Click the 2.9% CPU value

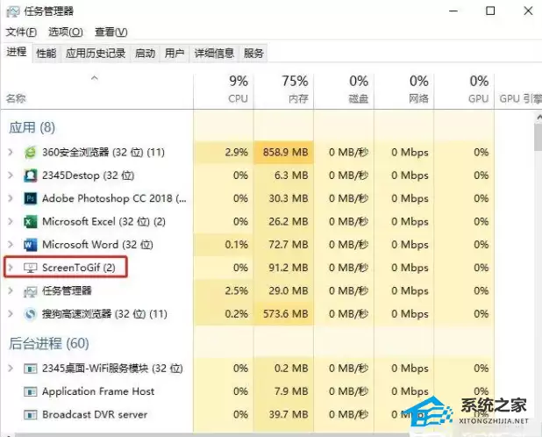(x=237, y=152)
